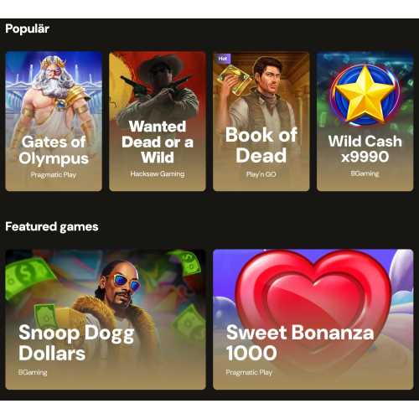Select the Snoop Dogg Dollars featured title
This screenshot has height=419, width=419.
[x=76, y=343]
